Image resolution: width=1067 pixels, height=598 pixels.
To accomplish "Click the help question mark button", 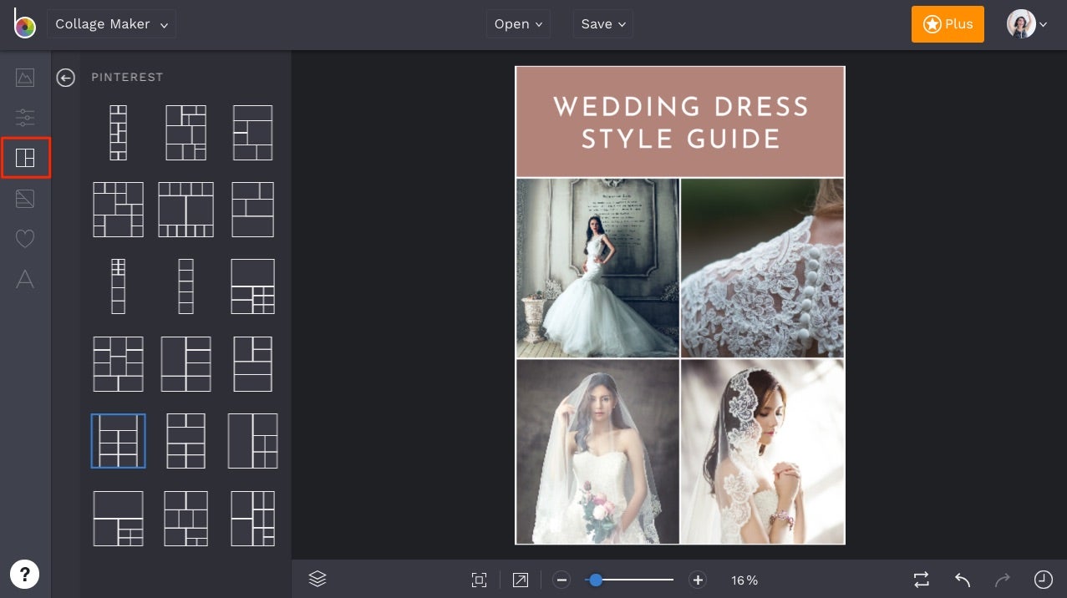I will (25, 574).
